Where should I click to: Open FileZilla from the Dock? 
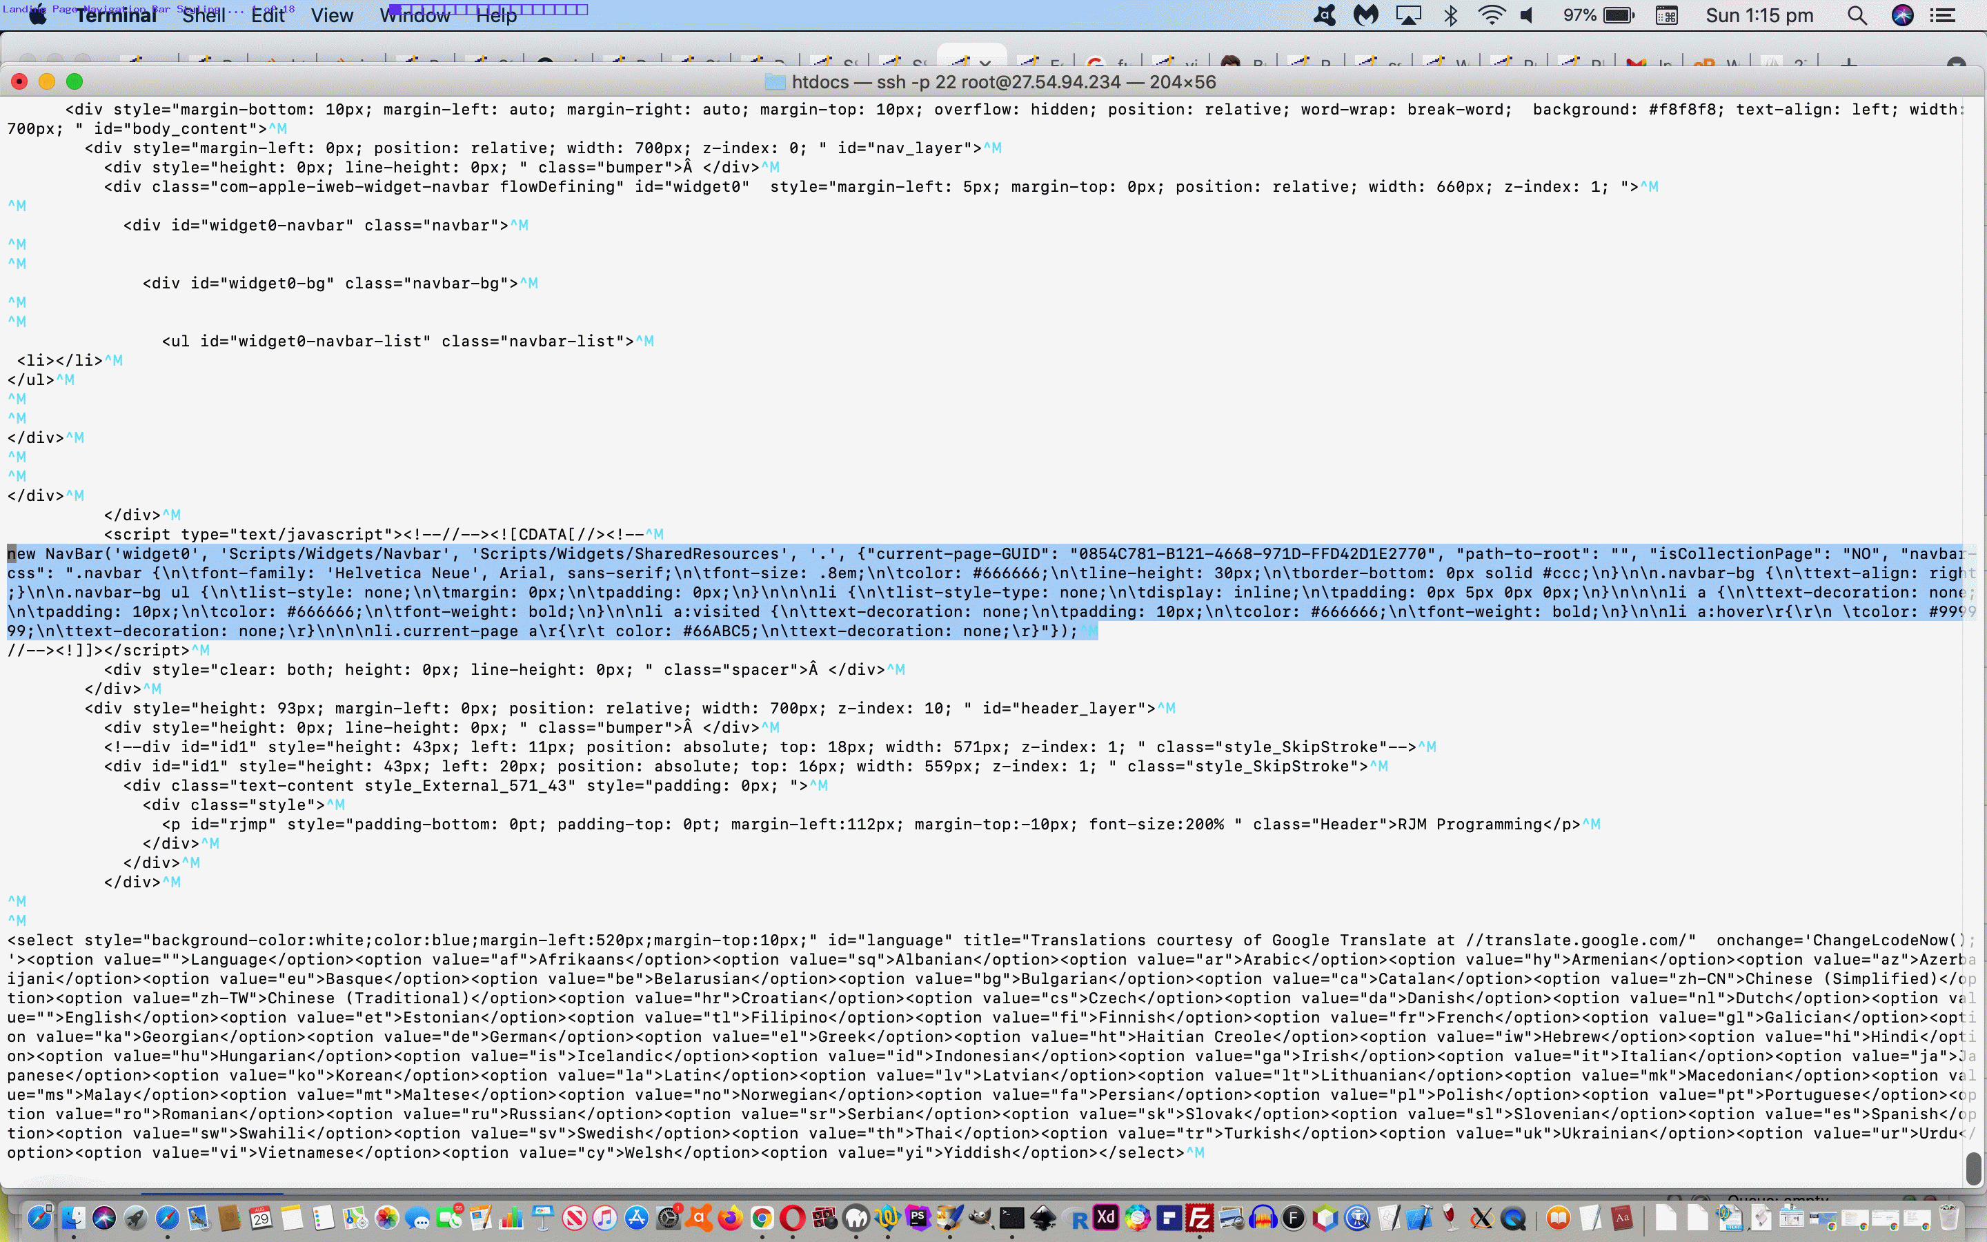[x=1200, y=1217]
